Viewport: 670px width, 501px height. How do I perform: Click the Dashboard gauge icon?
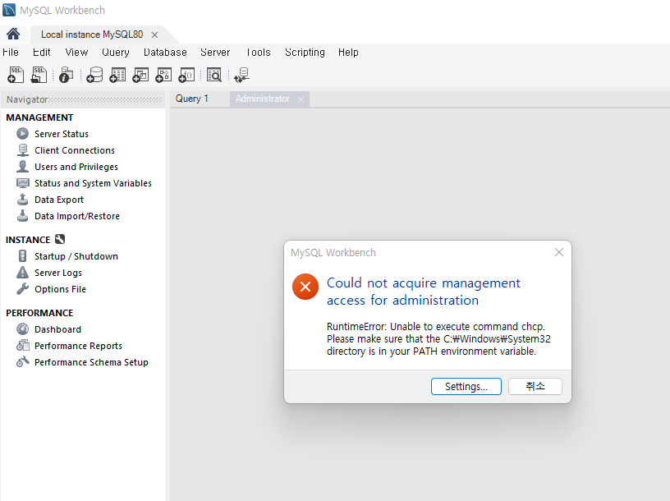(23, 329)
